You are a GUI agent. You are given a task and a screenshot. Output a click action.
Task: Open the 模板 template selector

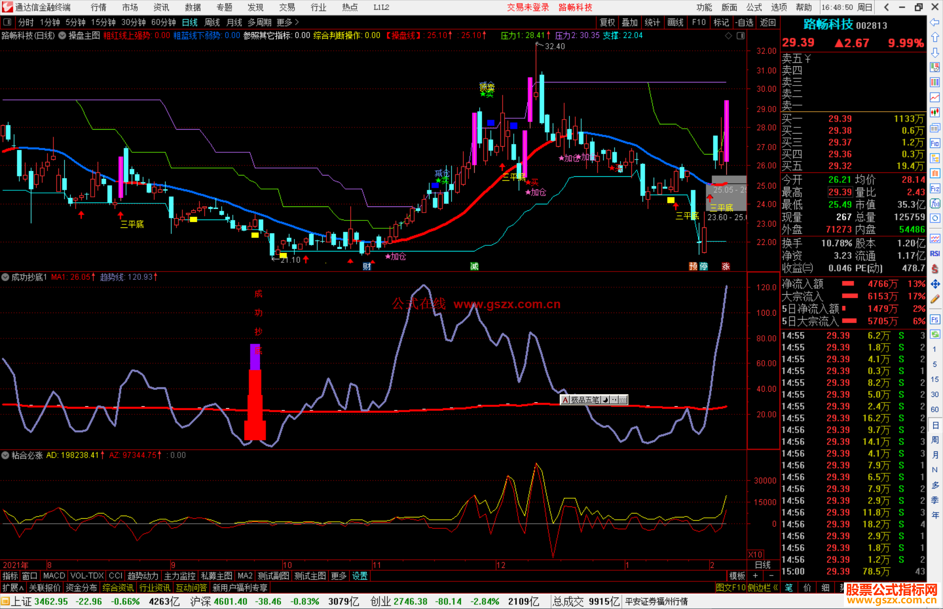tap(737, 576)
